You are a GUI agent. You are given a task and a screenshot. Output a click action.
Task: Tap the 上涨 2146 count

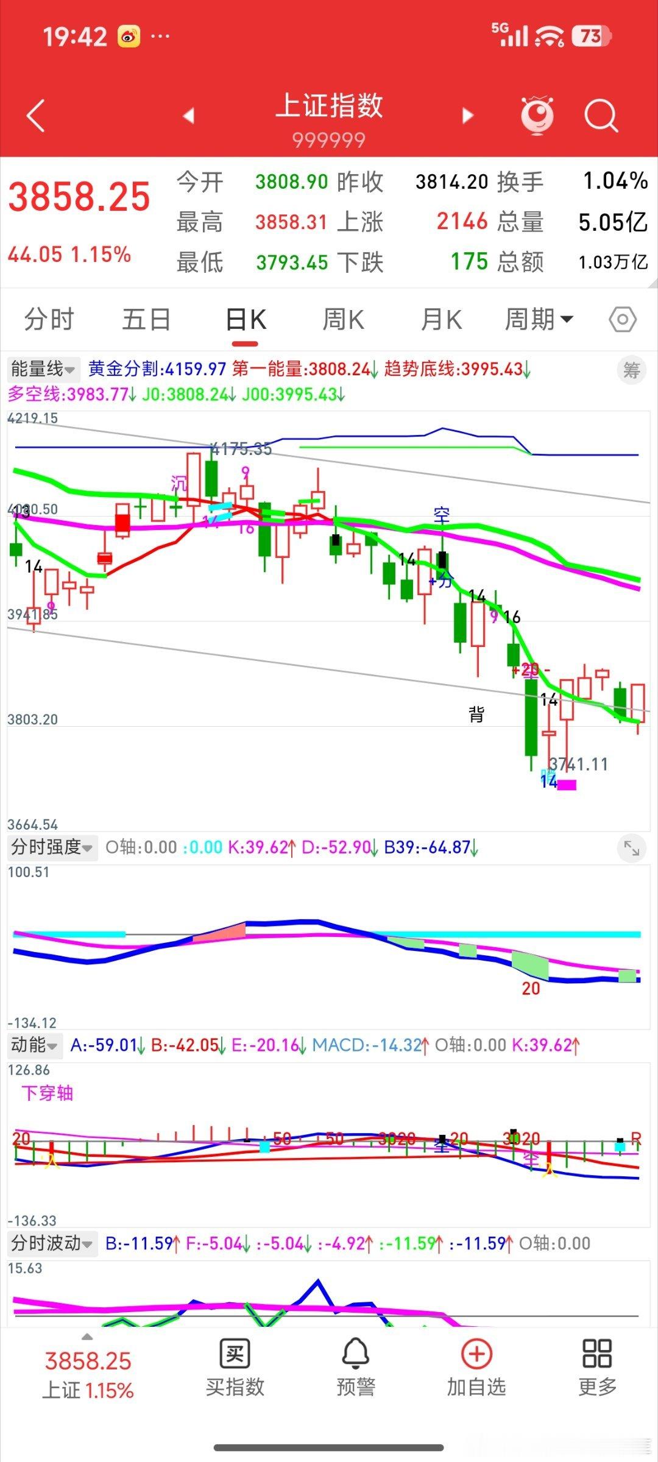tap(462, 222)
